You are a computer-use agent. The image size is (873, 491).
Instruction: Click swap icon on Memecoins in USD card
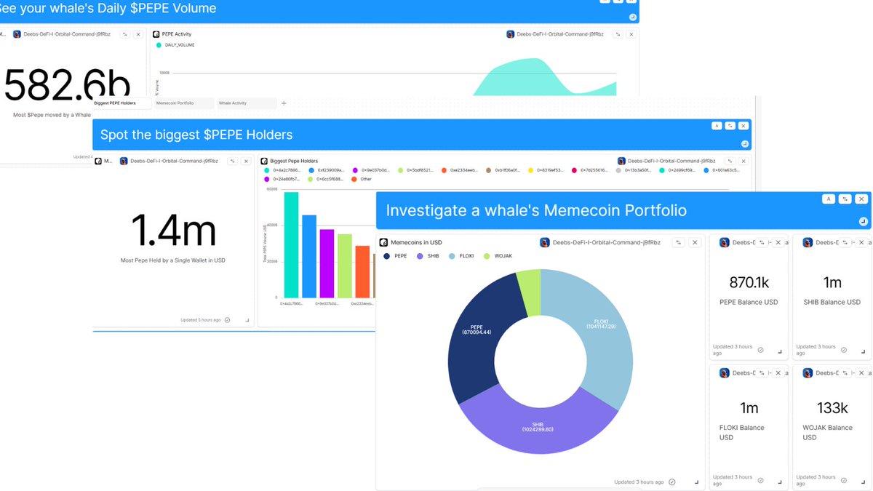point(678,242)
